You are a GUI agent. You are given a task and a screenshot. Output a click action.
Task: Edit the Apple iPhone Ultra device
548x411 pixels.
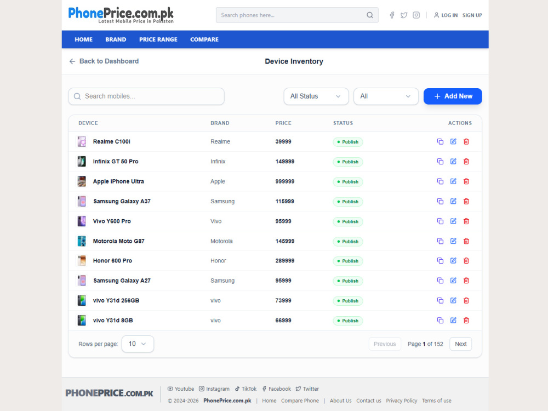click(453, 181)
